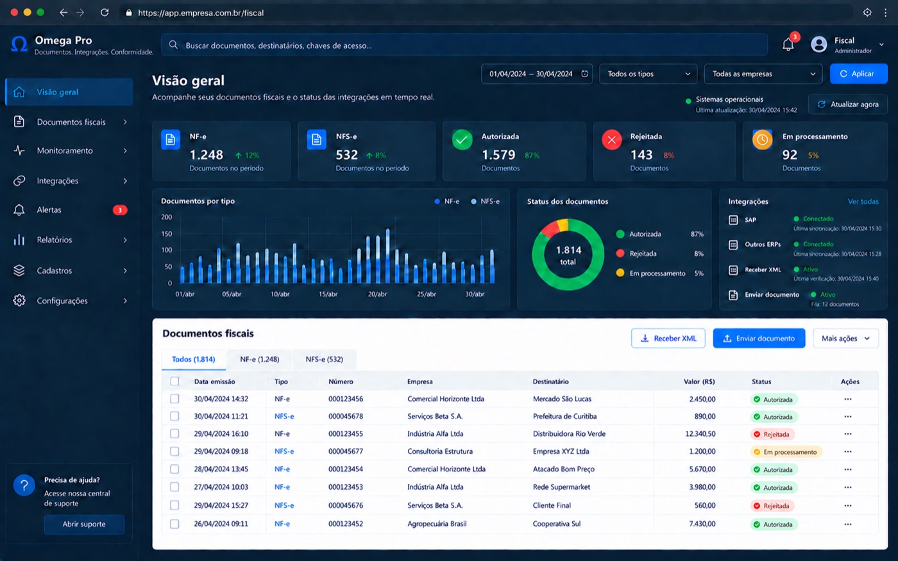Click the documents search field

[x=464, y=45]
